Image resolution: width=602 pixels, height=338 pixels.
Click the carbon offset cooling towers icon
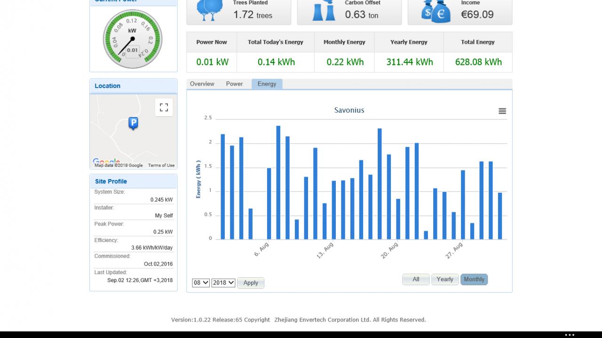(324, 10)
